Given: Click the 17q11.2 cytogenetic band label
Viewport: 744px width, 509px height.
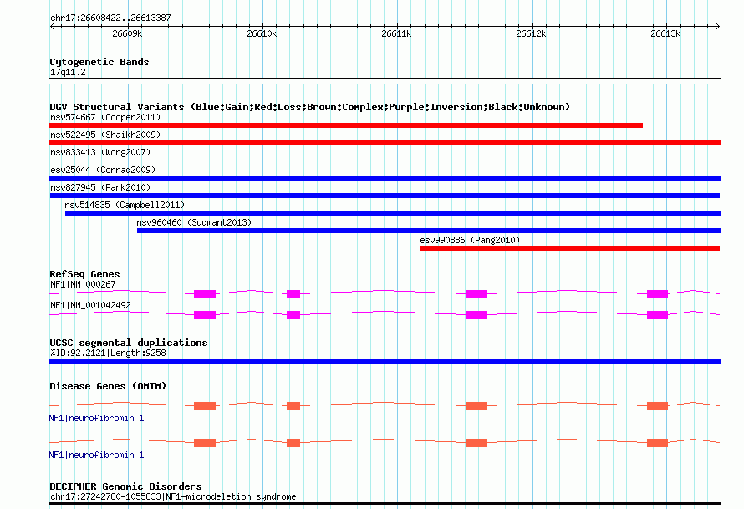Looking at the screenshot, I should 68,72.
